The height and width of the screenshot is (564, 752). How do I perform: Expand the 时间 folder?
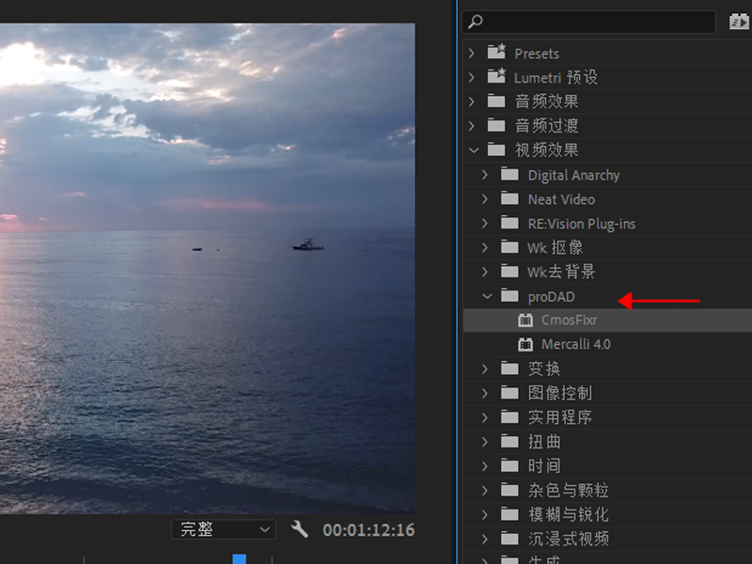[485, 465]
